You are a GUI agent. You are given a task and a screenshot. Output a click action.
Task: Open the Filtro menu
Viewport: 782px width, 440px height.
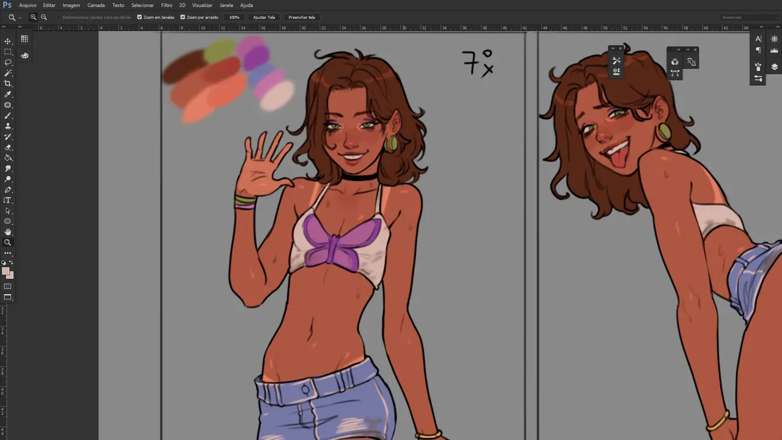pyautogui.click(x=166, y=5)
